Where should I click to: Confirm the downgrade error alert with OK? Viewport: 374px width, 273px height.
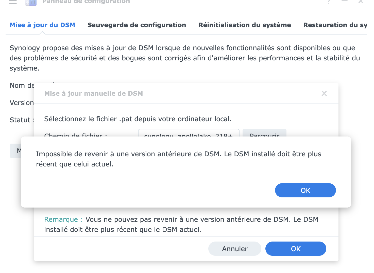(305, 190)
